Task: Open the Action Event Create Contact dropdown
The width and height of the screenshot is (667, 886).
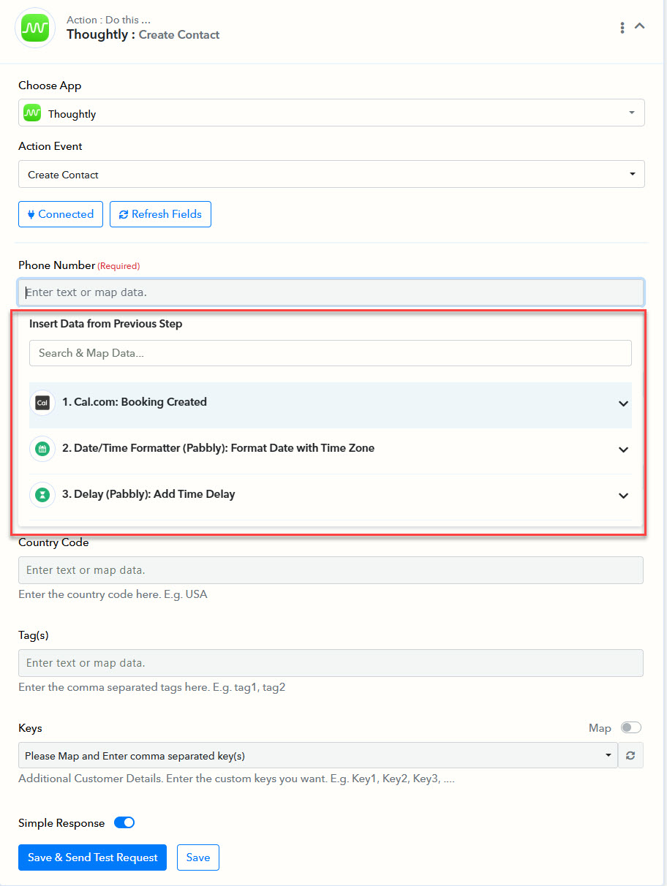Action: [x=331, y=174]
